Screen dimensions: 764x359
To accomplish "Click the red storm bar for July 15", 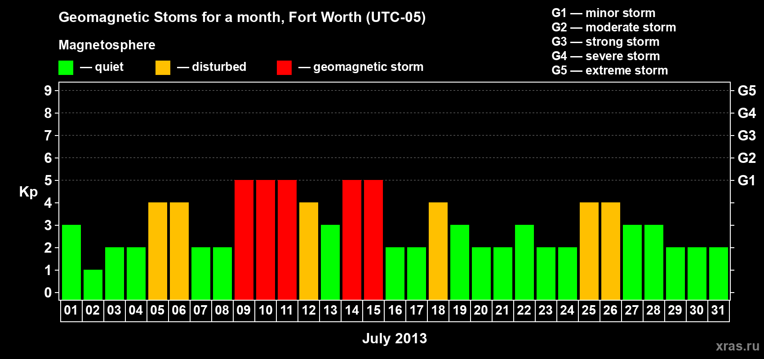I will point(373,240).
